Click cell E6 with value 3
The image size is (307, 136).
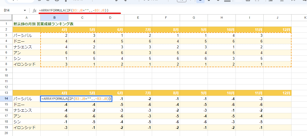pos(138,53)
